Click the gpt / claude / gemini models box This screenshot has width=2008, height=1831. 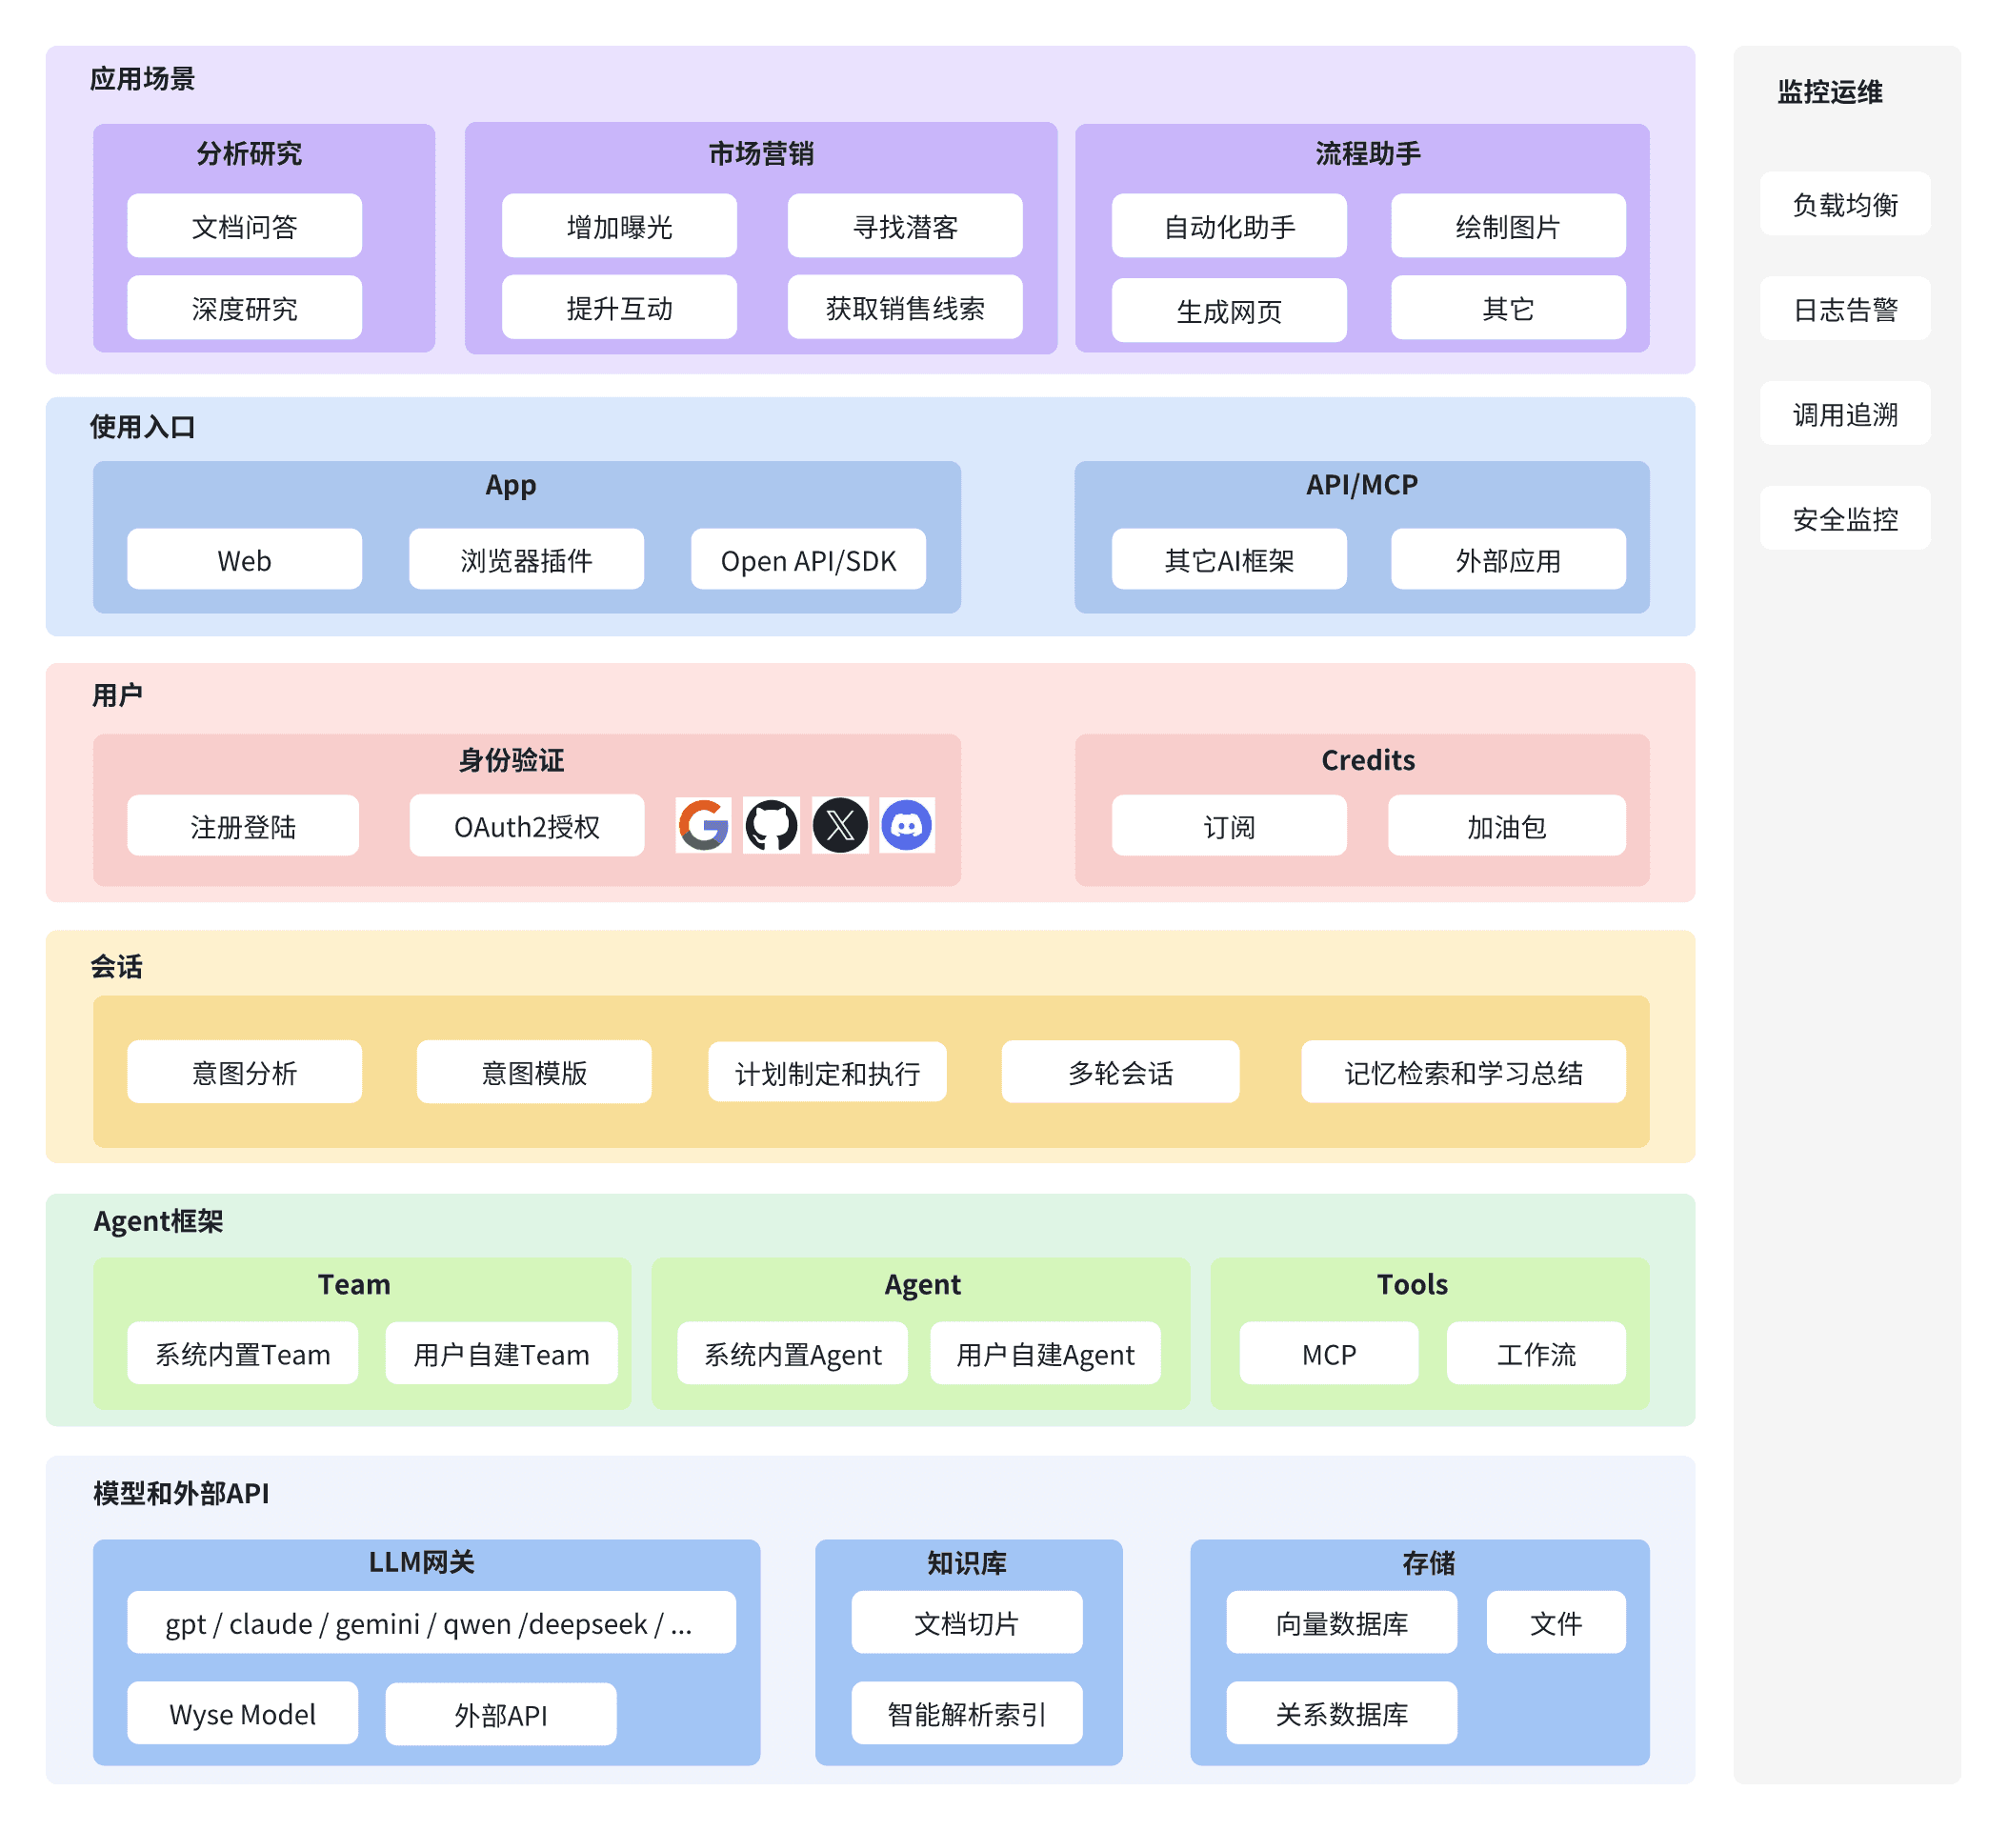pos(431,1623)
